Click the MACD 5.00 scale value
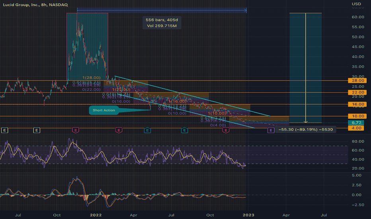371x219 pixels. (x=357, y=176)
